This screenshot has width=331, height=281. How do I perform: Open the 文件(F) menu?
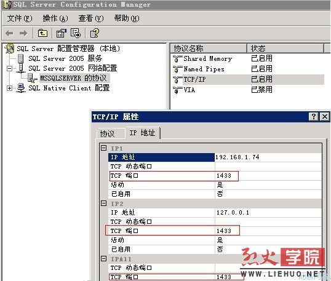pyautogui.click(x=20, y=18)
